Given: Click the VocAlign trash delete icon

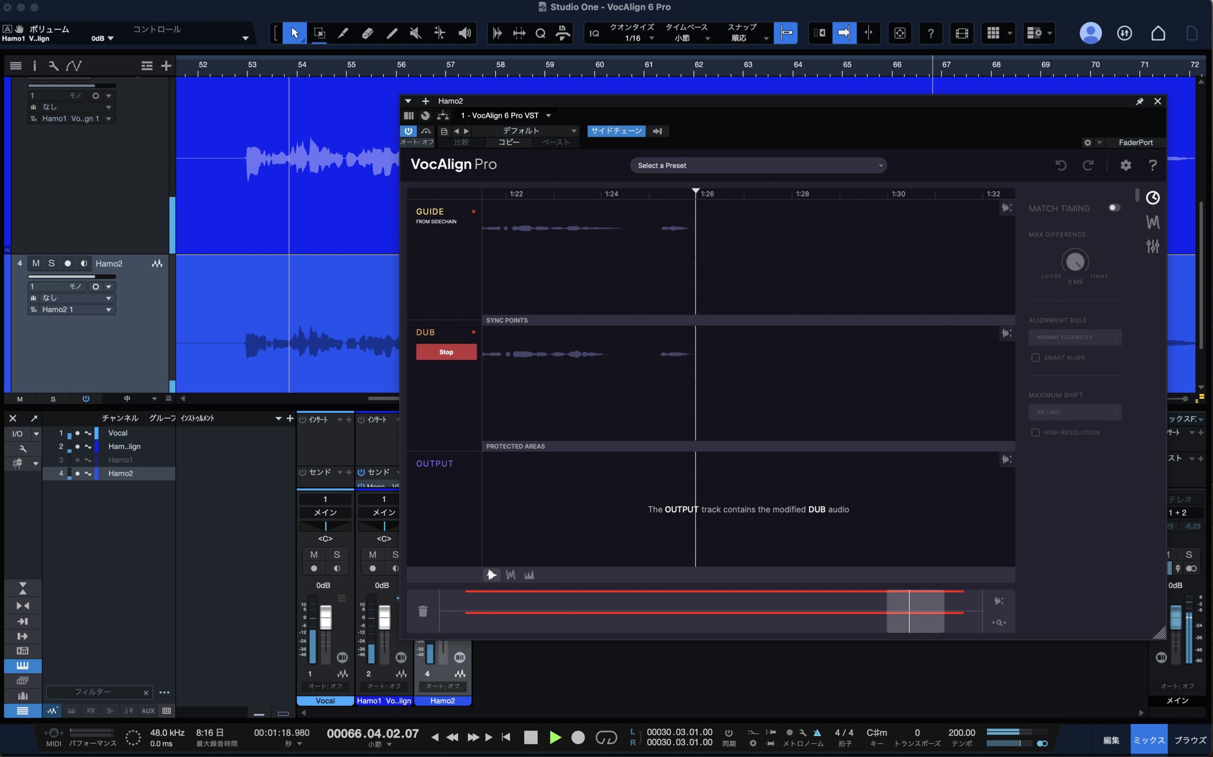Looking at the screenshot, I should pyautogui.click(x=423, y=611).
